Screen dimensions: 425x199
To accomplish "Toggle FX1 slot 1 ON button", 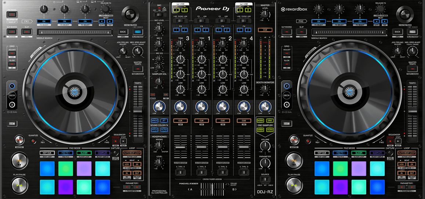I will pos(44,21).
